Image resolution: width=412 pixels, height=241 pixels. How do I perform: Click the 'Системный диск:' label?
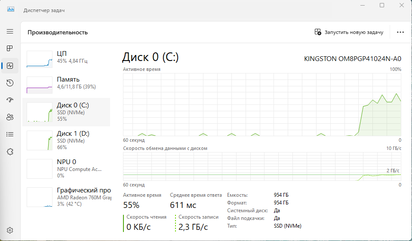(x=248, y=210)
